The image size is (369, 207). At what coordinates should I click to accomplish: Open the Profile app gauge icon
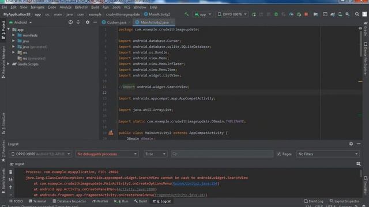click(291, 14)
